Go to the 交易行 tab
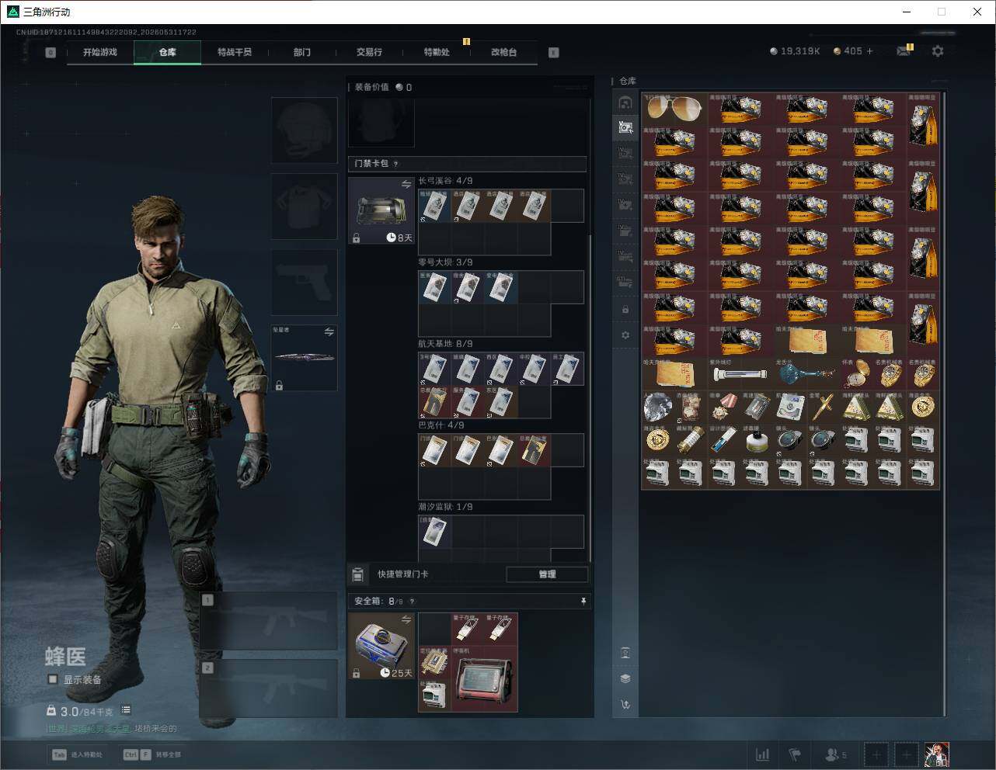 369,52
